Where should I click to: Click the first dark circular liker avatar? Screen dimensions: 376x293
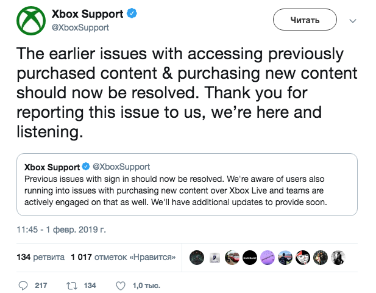197,257
